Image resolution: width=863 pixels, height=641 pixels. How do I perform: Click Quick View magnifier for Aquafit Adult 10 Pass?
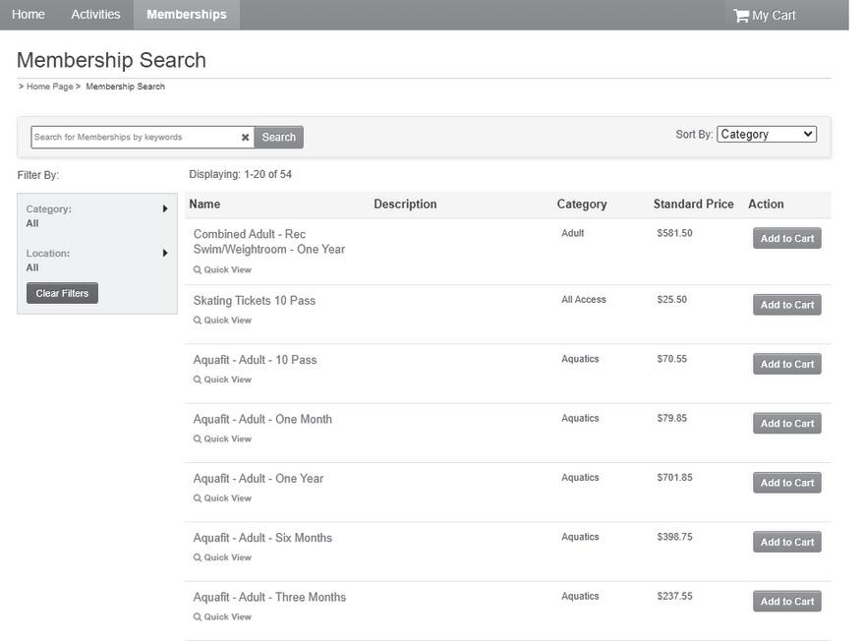[198, 379]
